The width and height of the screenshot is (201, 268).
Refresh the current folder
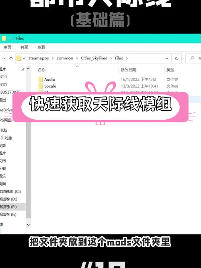click(176, 58)
